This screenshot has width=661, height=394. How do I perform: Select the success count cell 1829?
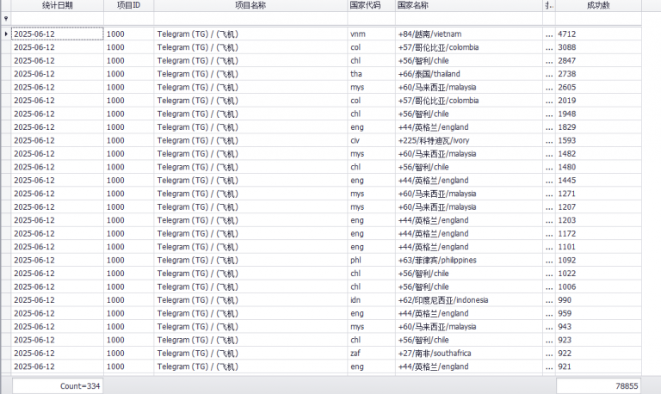tap(598, 127)
